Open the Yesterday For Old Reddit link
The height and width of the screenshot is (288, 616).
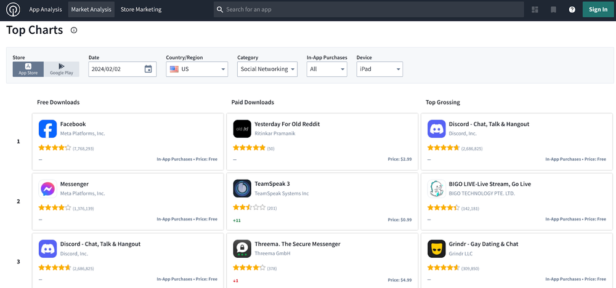pyautogui.click(x=287, y=124)
